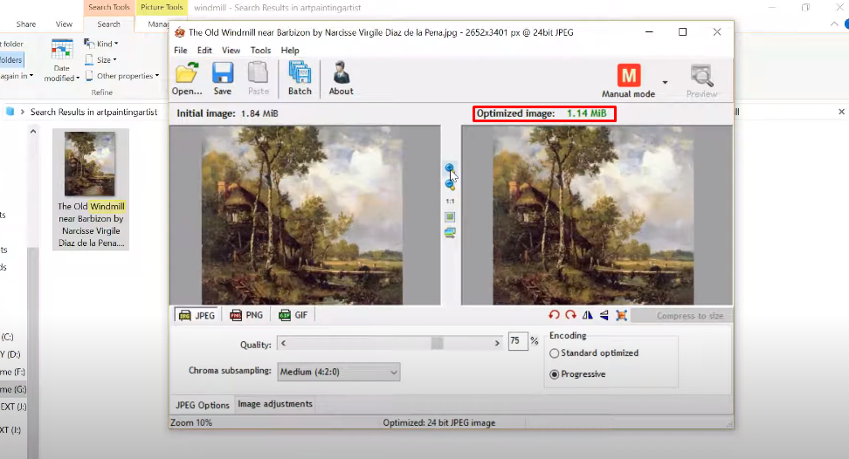The height and width of the screenshot is (459, 849).
Task: Open the Tools menu
Action: coord(260,51)
